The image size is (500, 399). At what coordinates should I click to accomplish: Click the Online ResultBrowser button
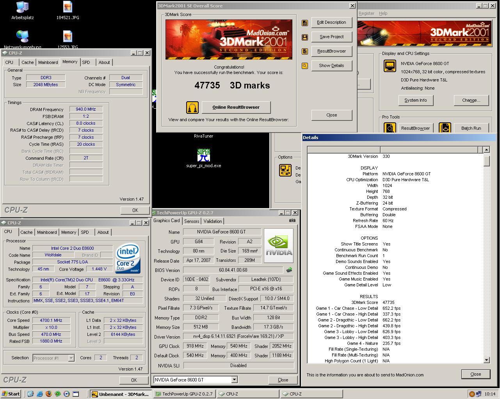coord(236,107)
